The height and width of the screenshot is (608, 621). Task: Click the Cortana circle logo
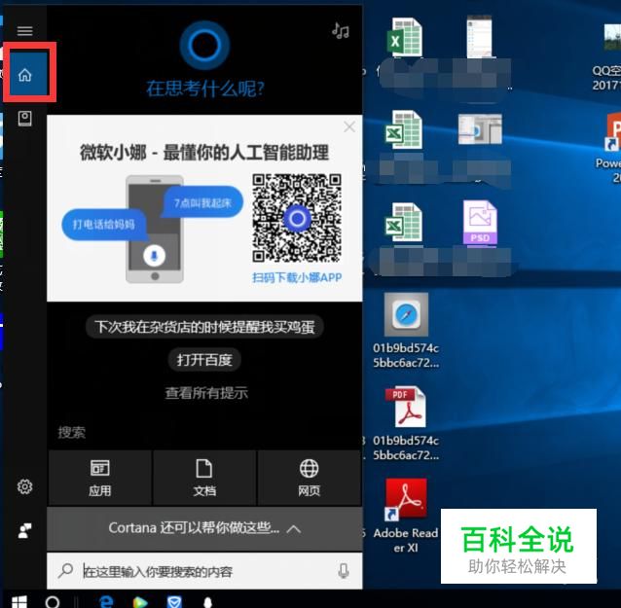[x=204, y=45]
